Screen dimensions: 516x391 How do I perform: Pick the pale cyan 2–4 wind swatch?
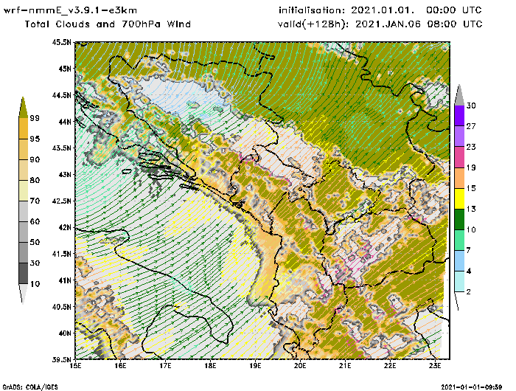coord(459,281)
